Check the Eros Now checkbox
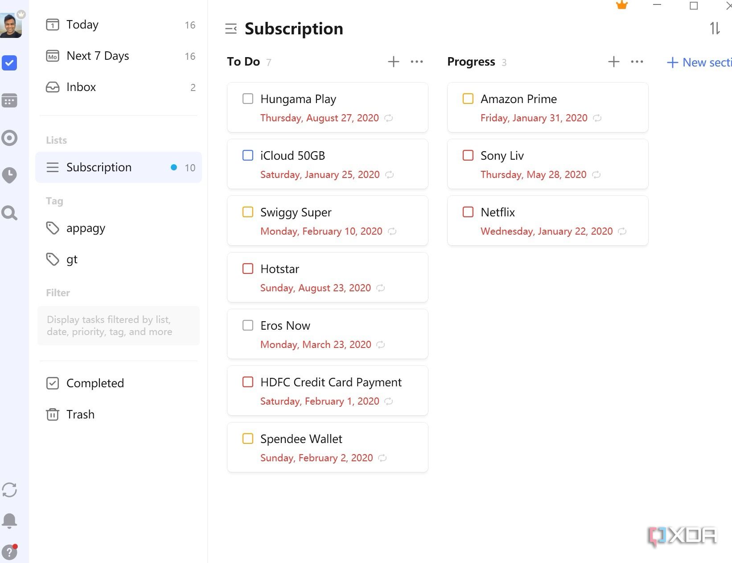The image size is (732, 563). click(248, 325)
